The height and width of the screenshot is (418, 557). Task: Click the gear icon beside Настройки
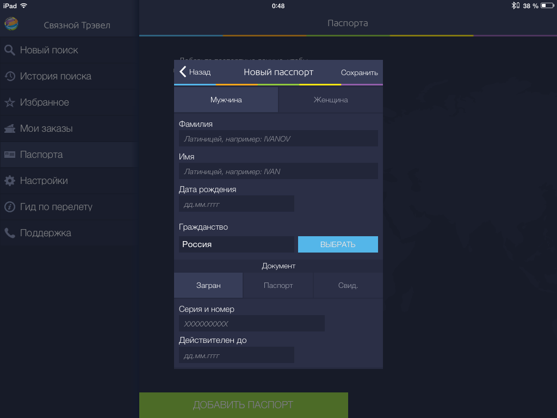(10, 181)
